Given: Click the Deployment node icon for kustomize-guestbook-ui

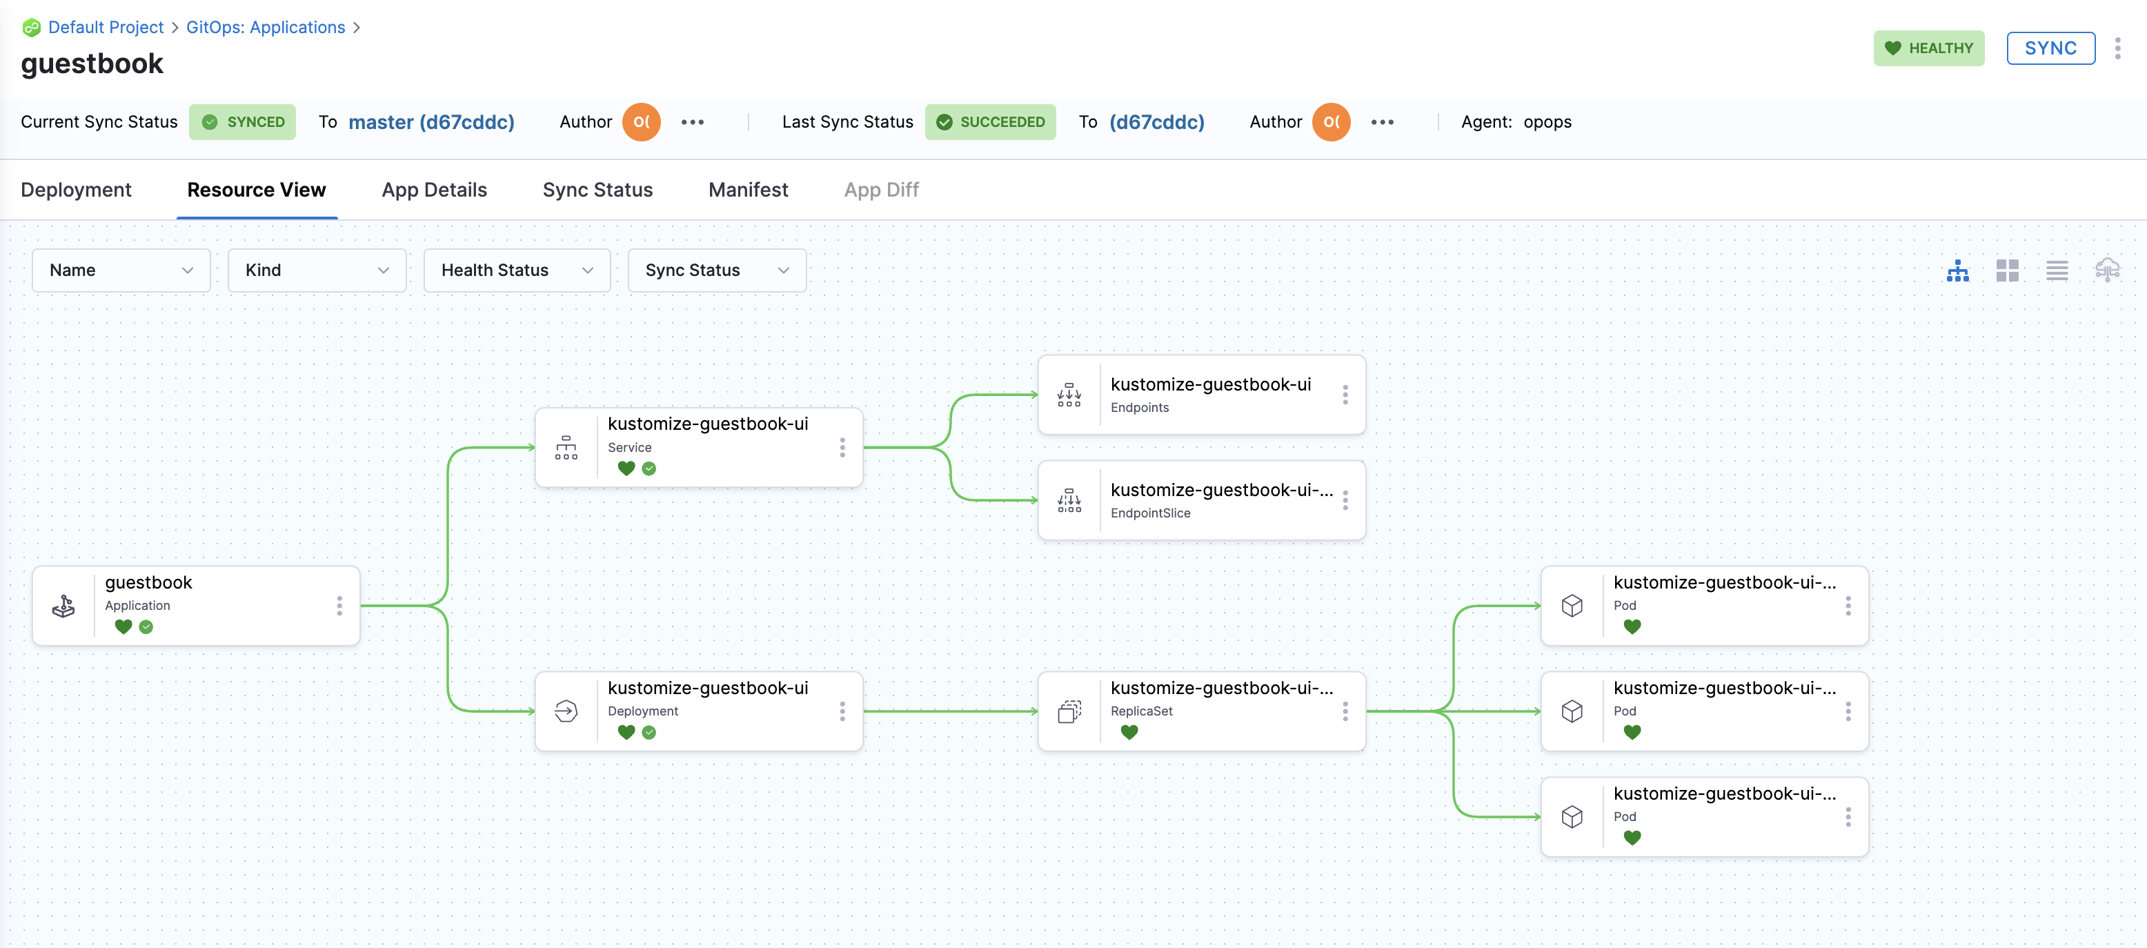Looking at the screenshot, I should coord(567,711).
